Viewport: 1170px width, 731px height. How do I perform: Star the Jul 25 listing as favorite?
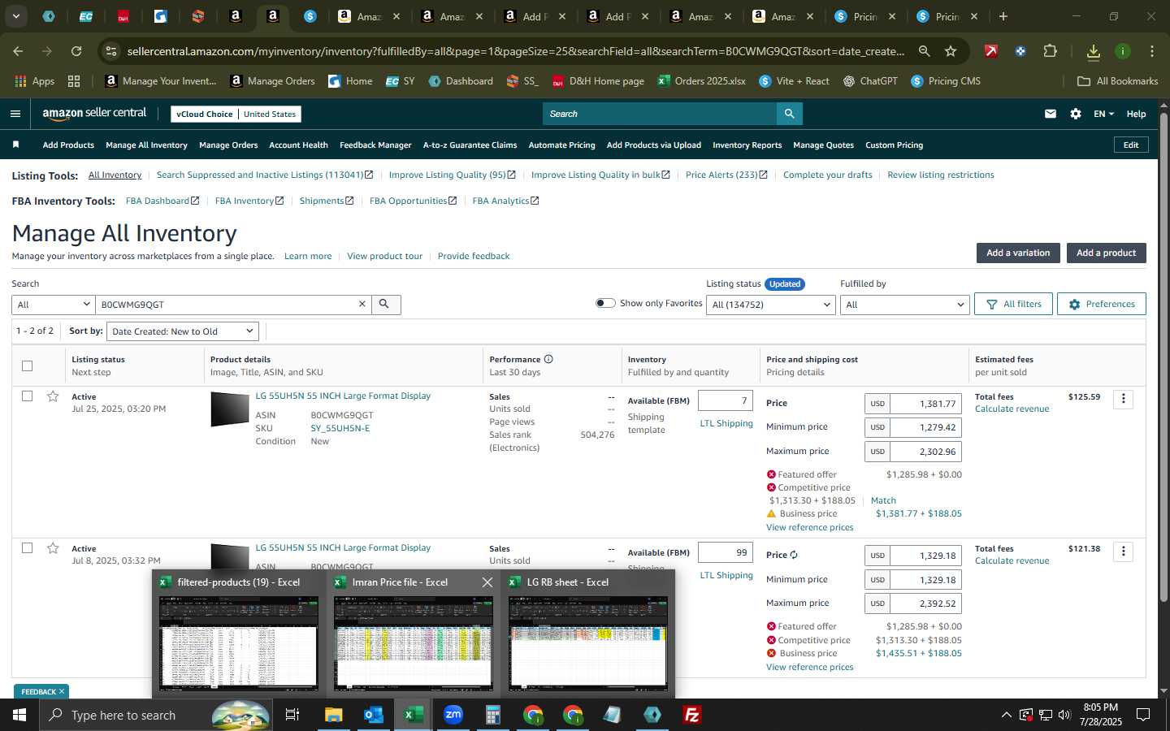53,396
